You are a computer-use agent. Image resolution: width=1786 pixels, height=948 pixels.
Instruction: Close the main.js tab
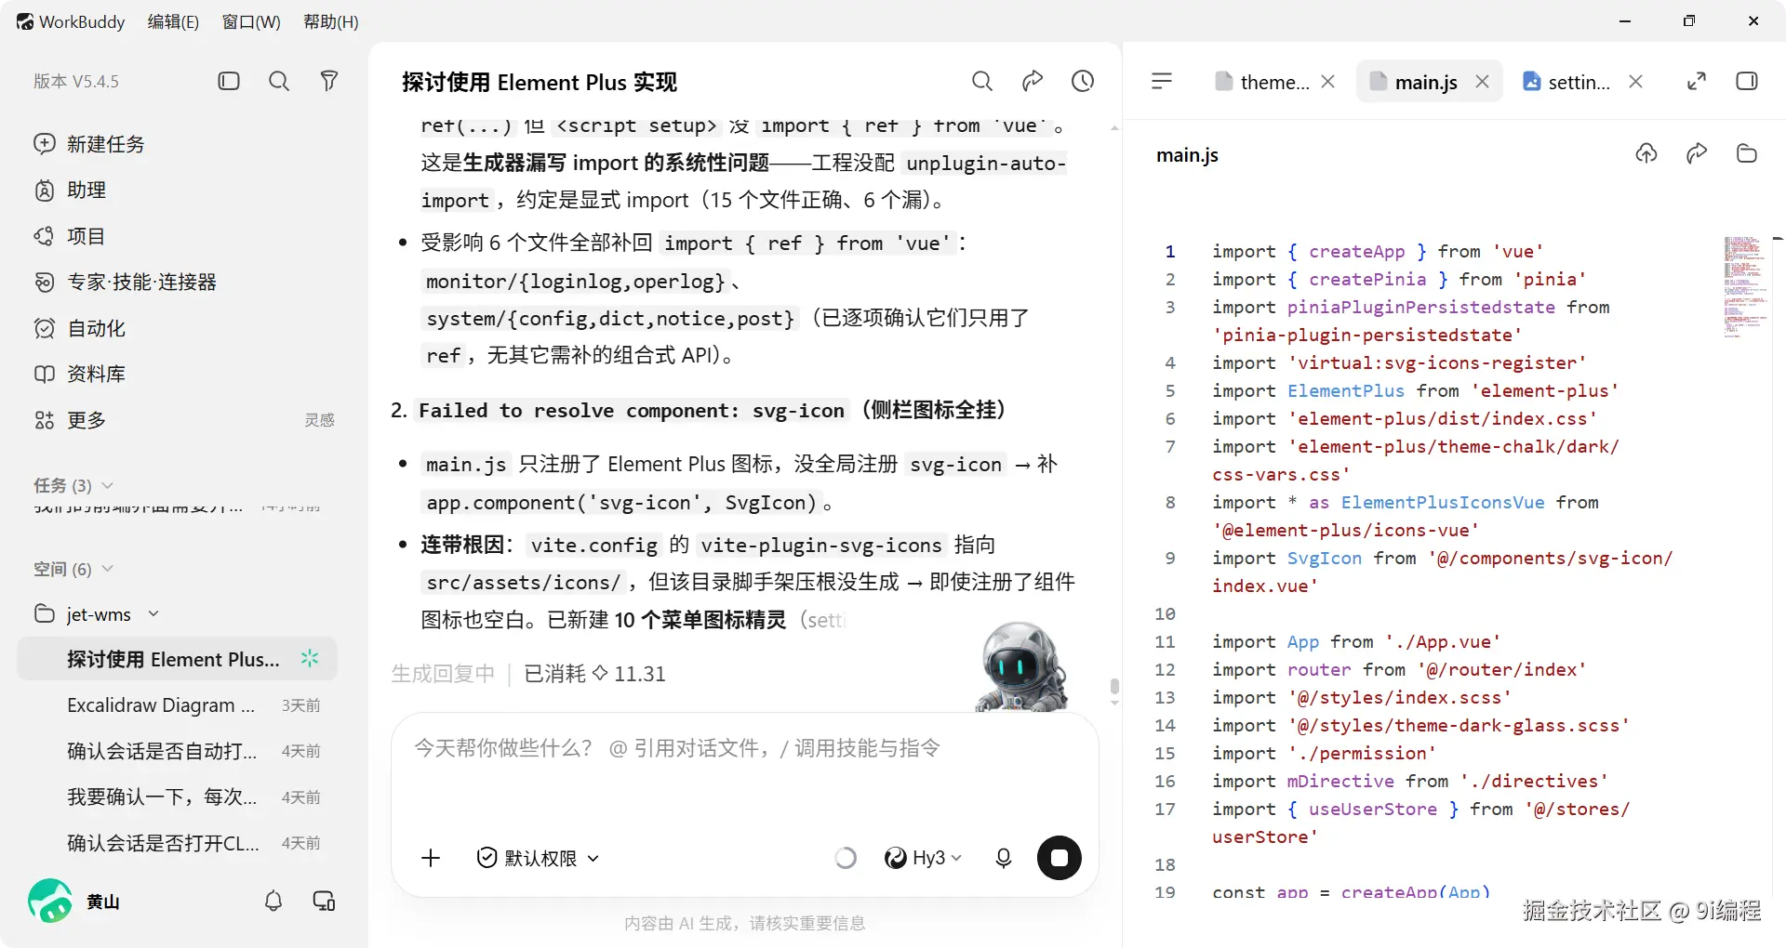coord(1483,82)
